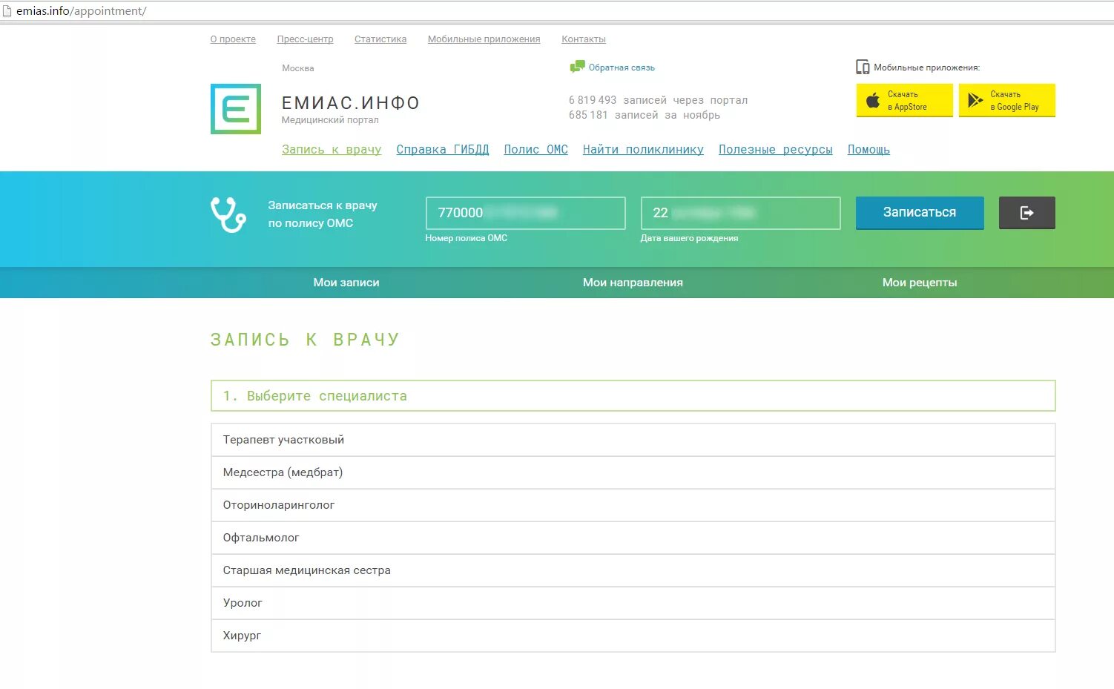Screen dimensions: 1114x689
Task: Click the 'Медицинский портал' subtitle
Action: [330, 120]
